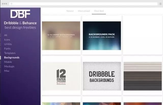Open the UI Kits category
This screenshot has height=105, width=163.
click(8, 44)
